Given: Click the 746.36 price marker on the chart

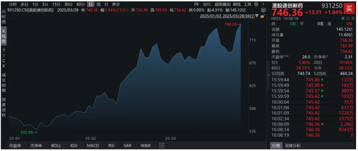Looking at the screenshot, I should 232,24.
